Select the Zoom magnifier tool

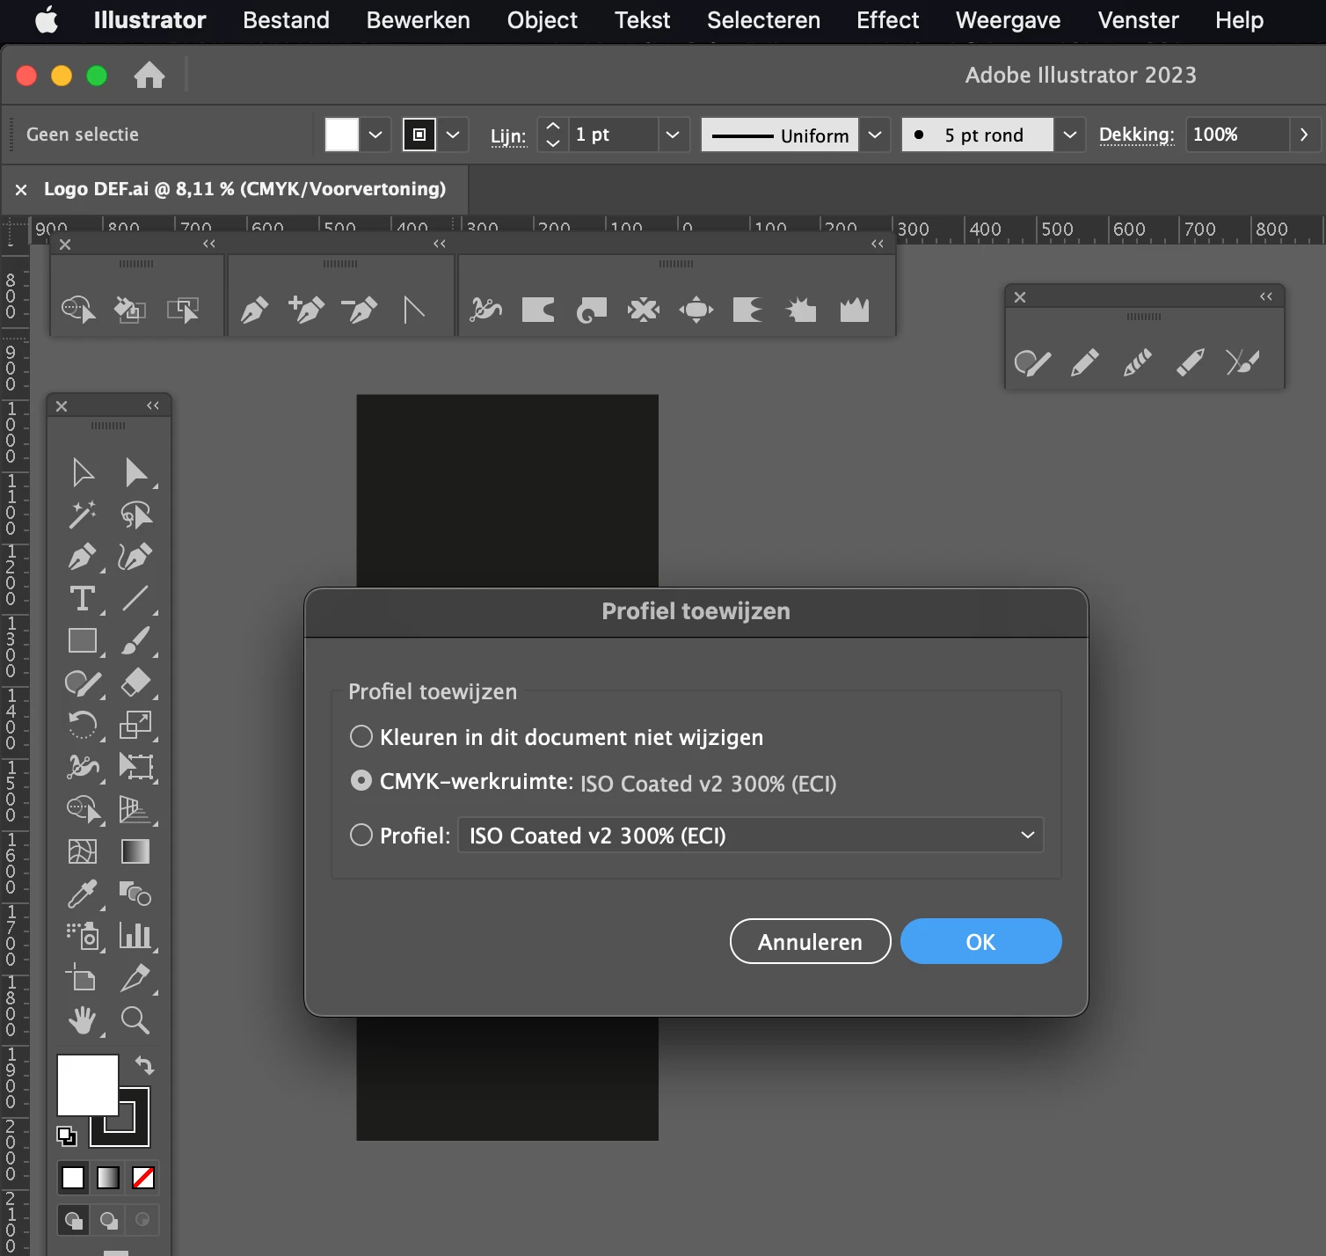click(x=135, y=1020)
